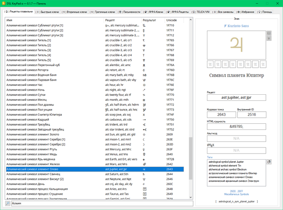Click the search magnifier icon beside the filter box
The height and width of the screenshot is (210, 283).
coord(7,204)
